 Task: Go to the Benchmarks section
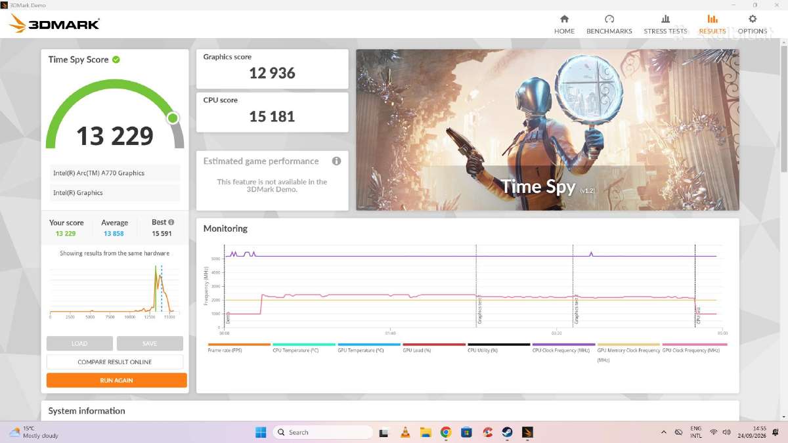pyautogui.click(x=609, y=24)
